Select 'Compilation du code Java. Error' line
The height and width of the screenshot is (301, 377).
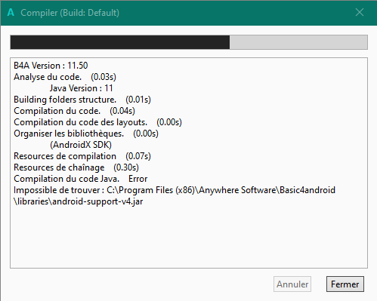point(81,179)
